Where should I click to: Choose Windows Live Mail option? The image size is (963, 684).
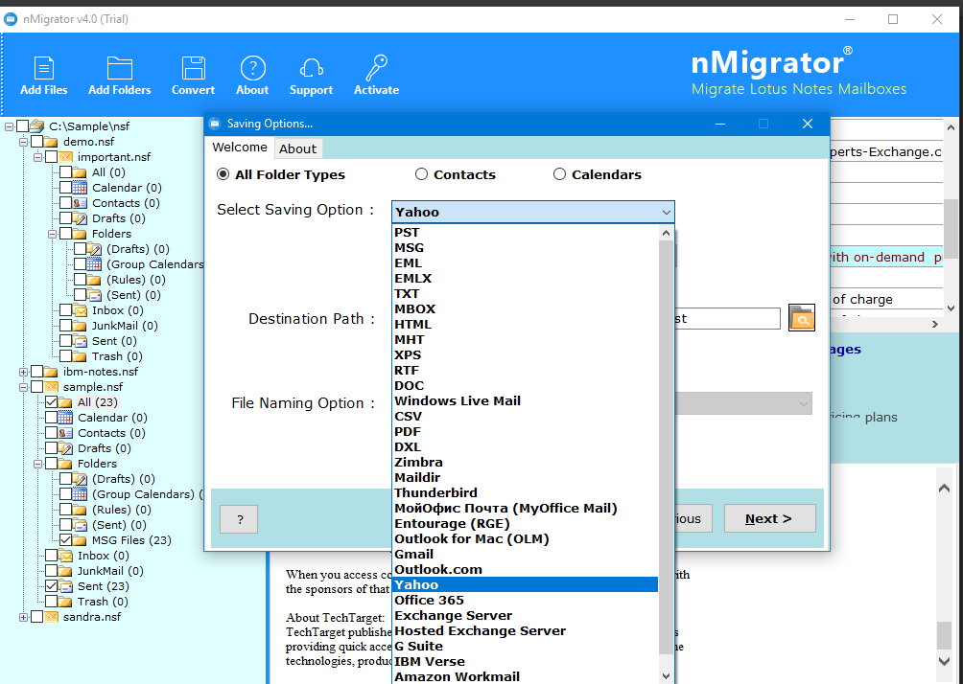tap(525, 401)
